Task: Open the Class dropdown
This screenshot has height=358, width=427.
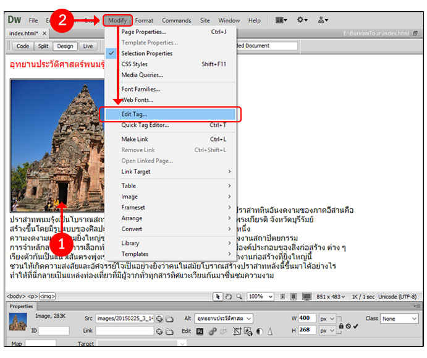Action: point(399,318)
